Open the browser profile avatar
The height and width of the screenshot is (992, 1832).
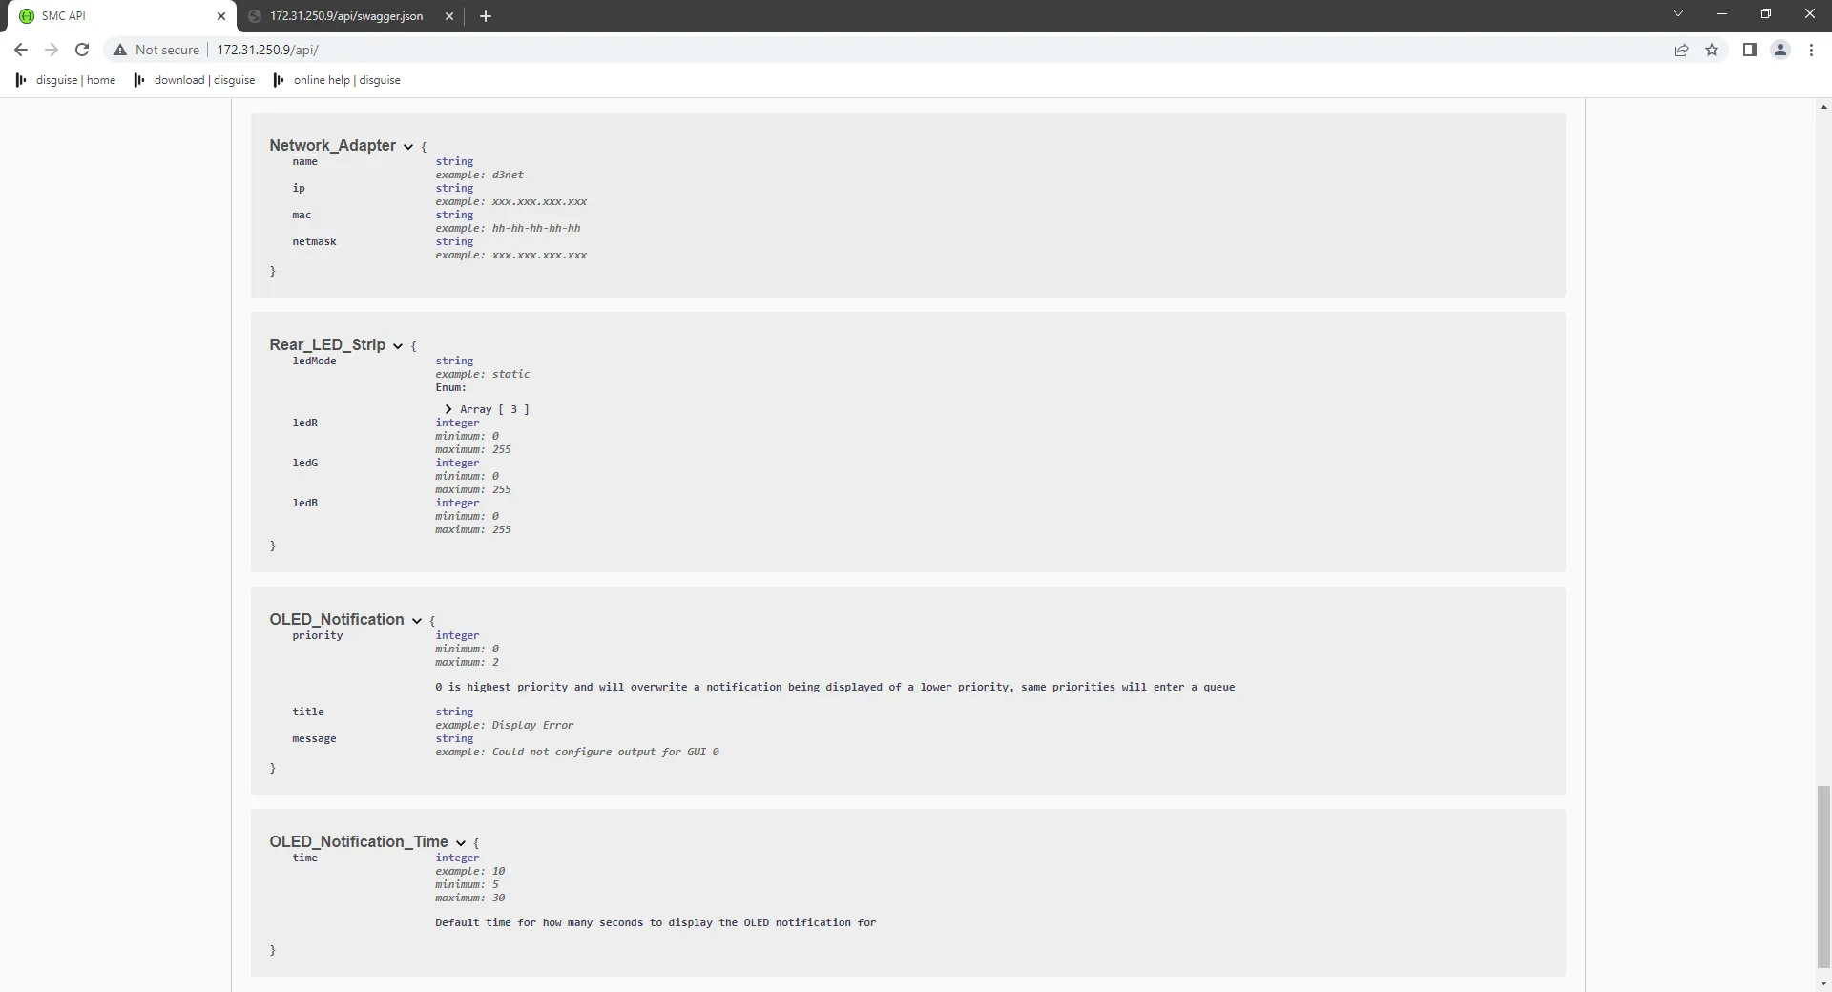click(1780, 50)
